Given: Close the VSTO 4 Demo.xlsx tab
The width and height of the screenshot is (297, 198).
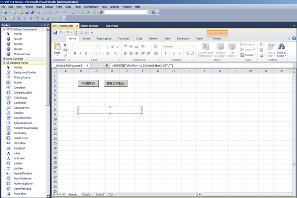Looking at the screenshot, I should (x=77, y=26).
